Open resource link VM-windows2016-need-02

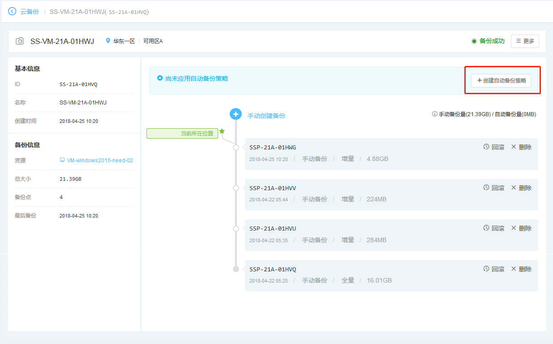[99, 161]
